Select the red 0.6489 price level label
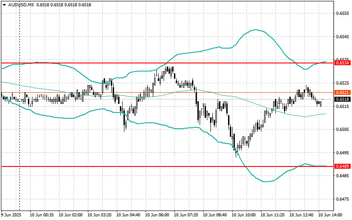 click(343, 166)
